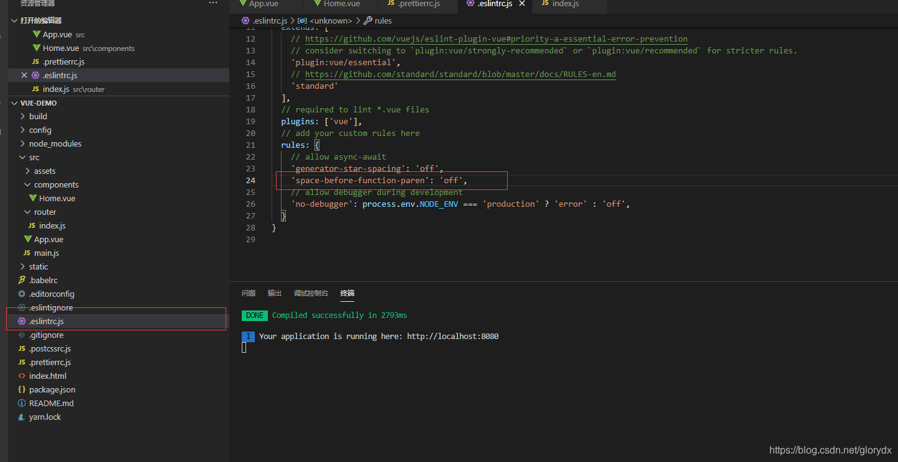Expand the build folder

point(38,116)
